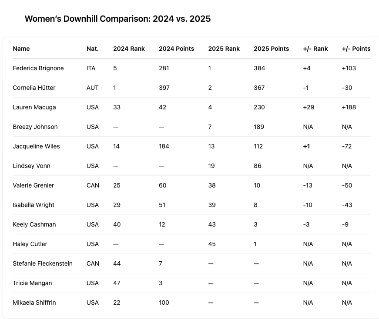This screenshot has width=379, height=319.
Task: Click the Nat. column header
Action: (92, 49)
